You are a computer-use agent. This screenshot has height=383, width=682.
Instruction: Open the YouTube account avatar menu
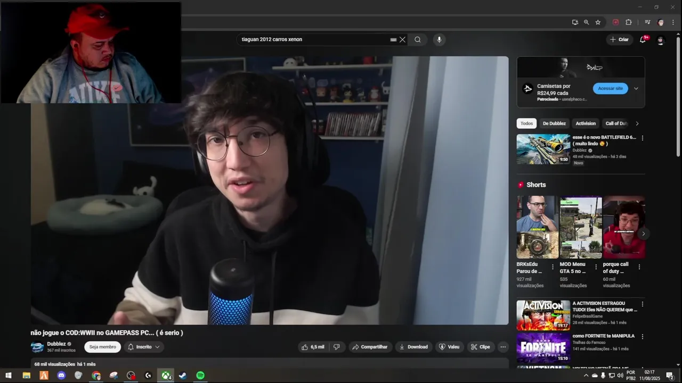coord(661,40)
